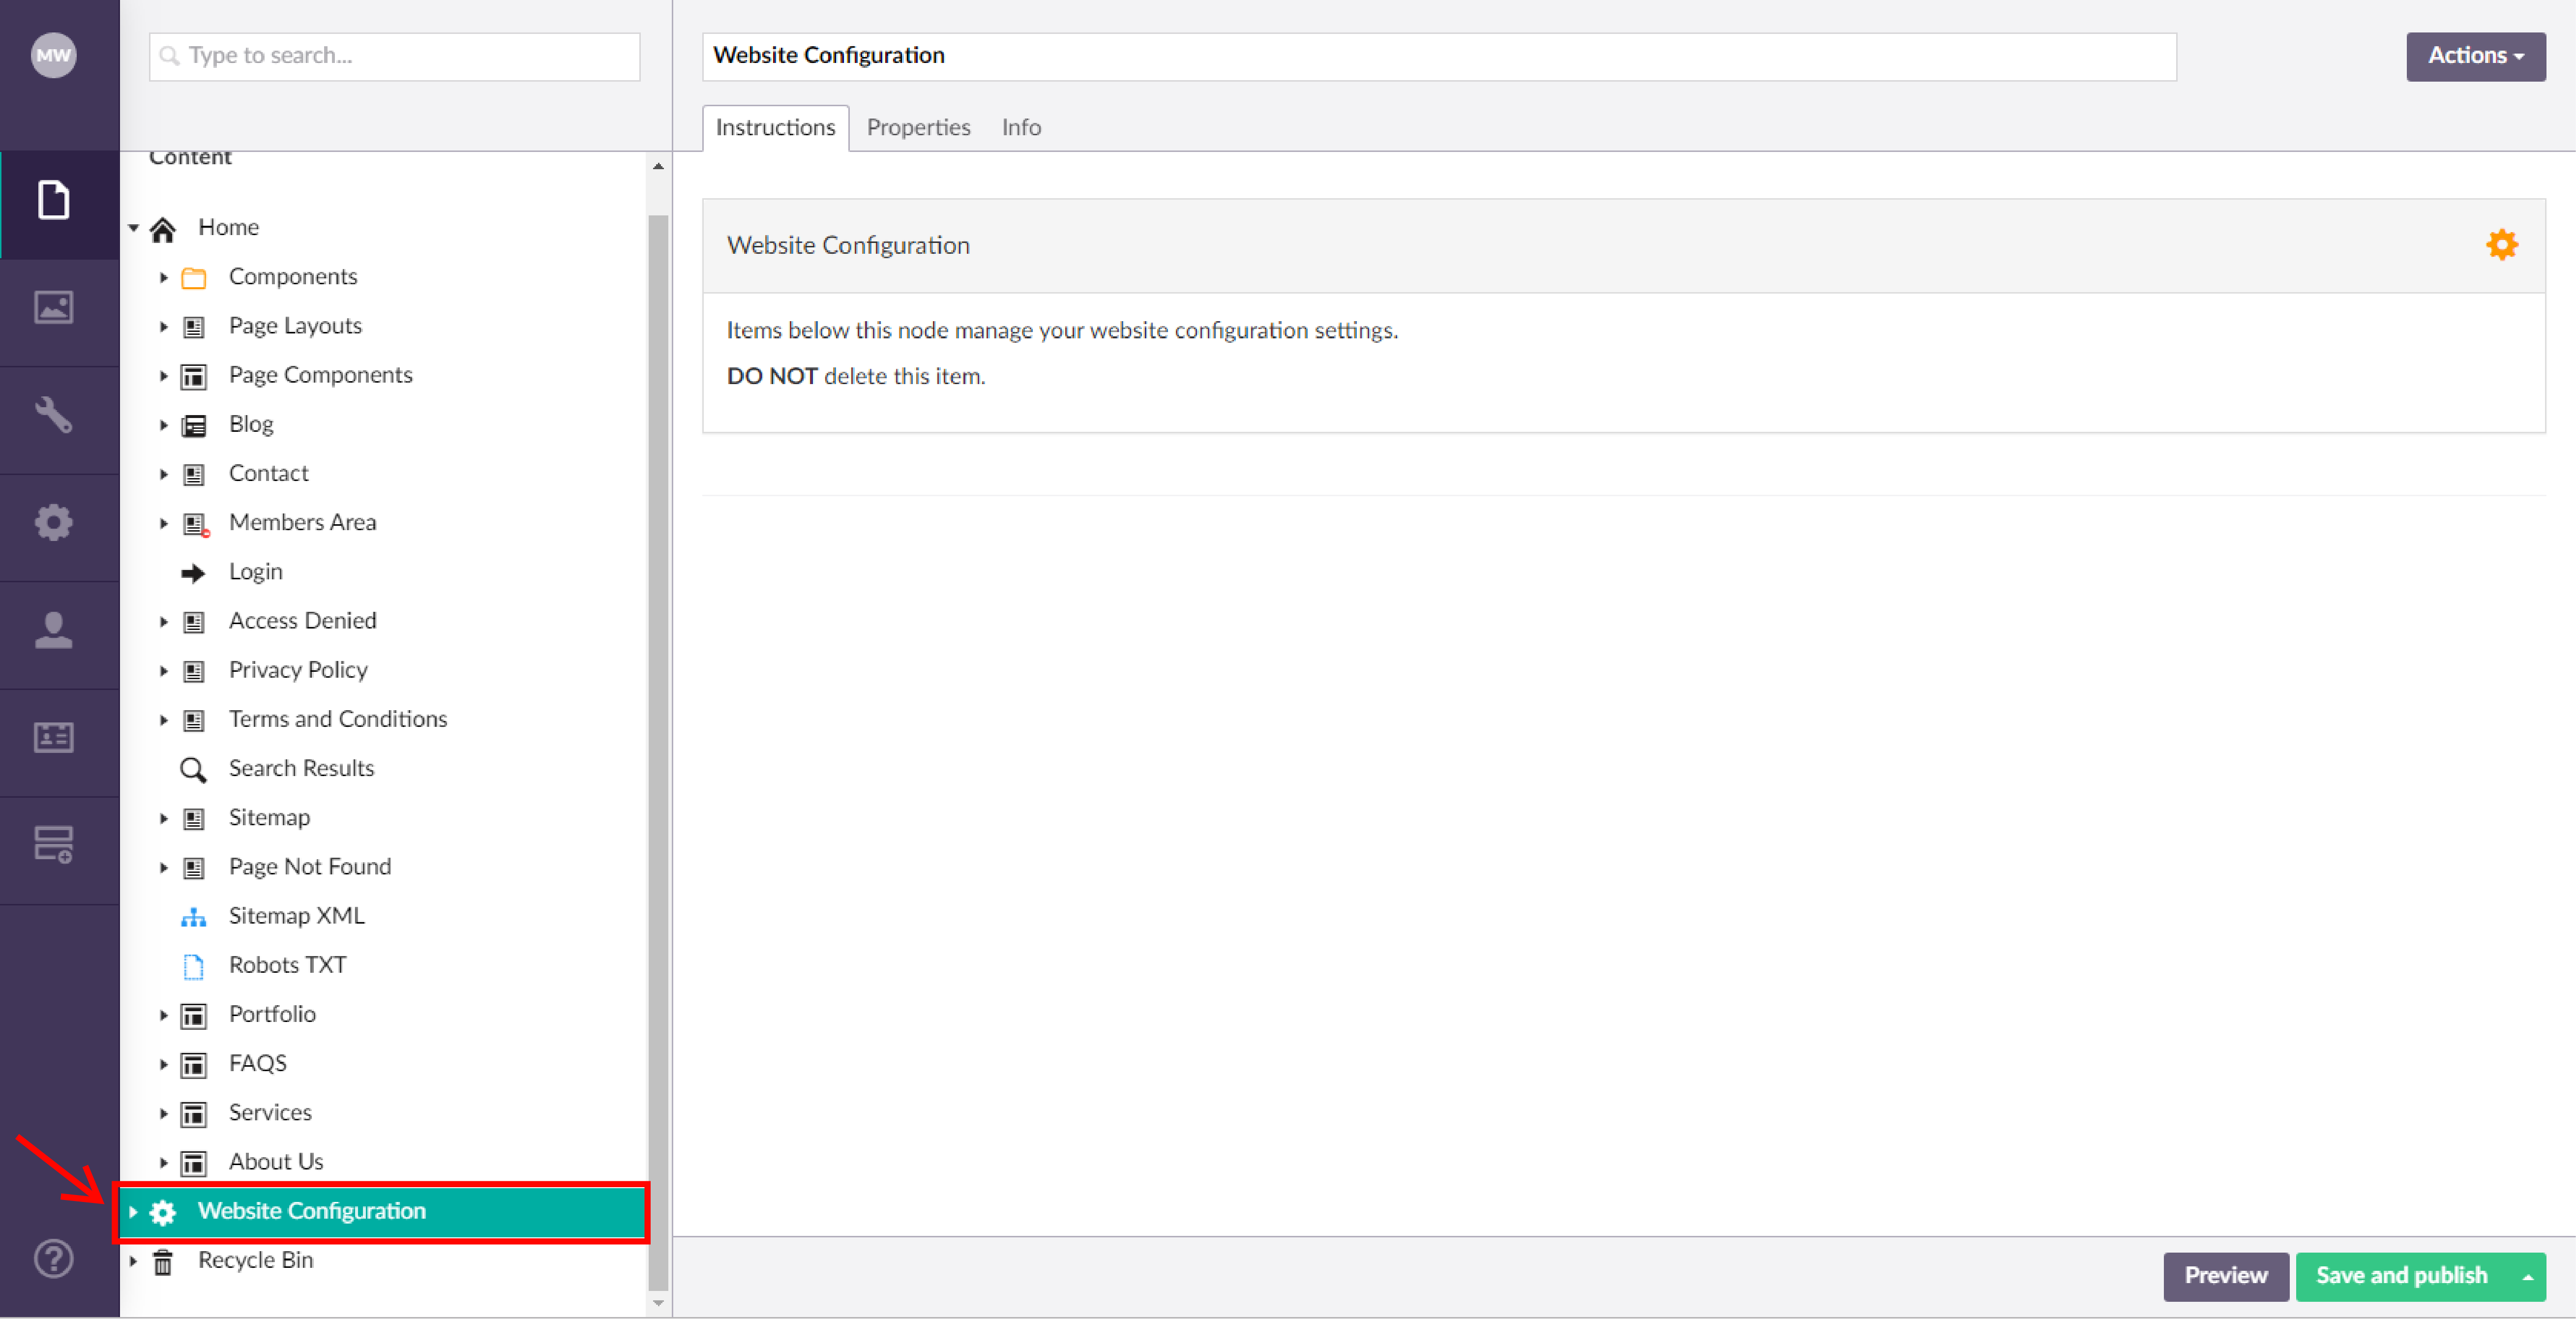Switch to the Info tab

click(x=1021, y=128)
